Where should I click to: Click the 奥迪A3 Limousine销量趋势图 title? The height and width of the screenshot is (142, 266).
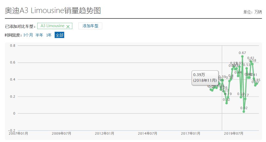[53, 11]
